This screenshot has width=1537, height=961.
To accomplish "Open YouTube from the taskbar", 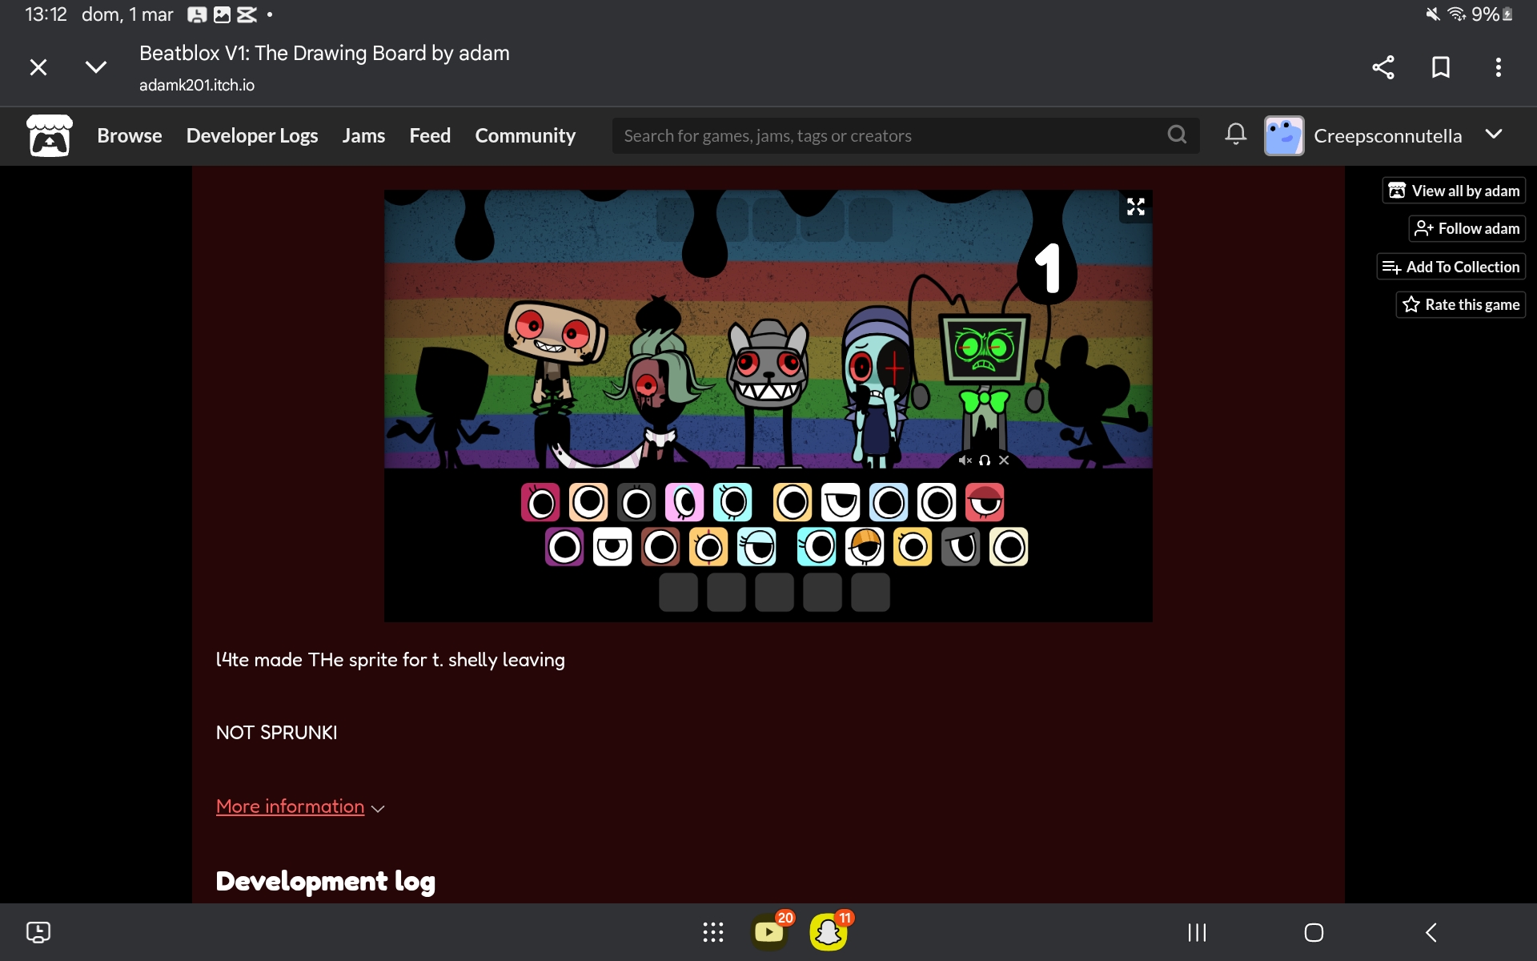I will click(768, 932).
